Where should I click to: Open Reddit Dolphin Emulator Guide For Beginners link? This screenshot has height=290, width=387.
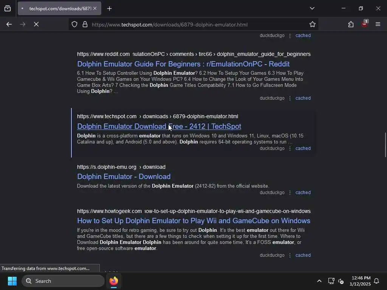pos(183,64)
